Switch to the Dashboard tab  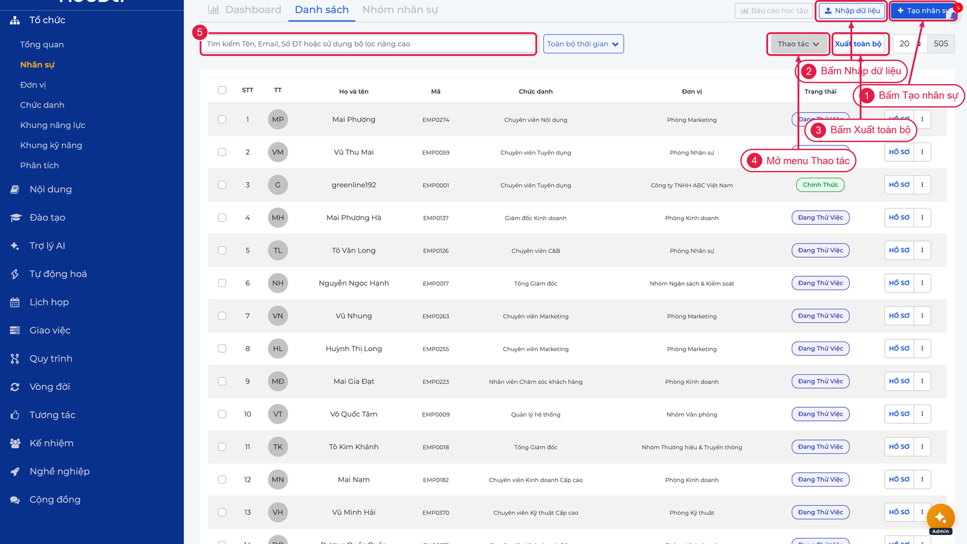(x=245, y=10)
